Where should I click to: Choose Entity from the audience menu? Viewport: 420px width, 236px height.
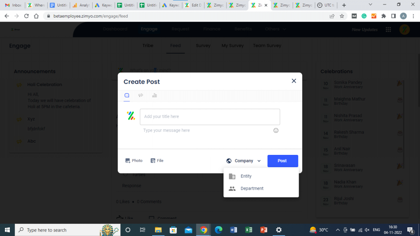(246, 176)
